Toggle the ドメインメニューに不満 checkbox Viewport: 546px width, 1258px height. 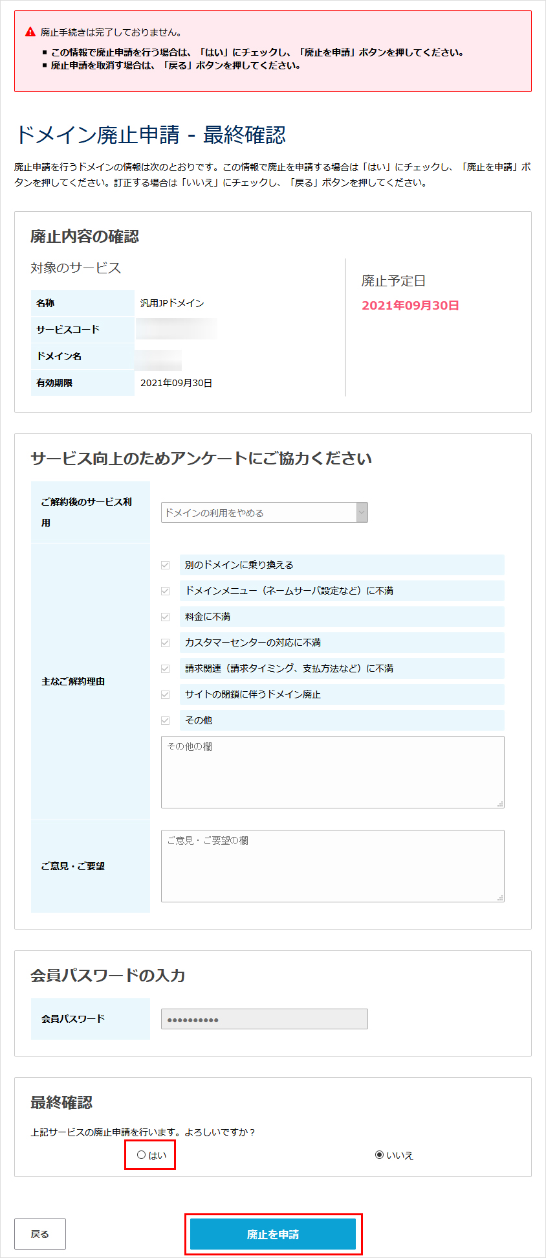(166, 591)
